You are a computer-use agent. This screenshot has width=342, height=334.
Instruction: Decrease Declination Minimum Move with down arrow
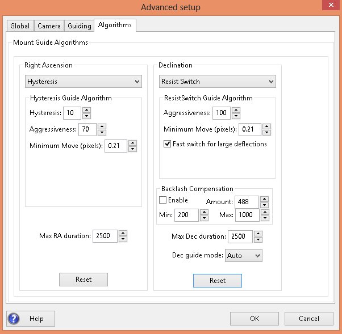pos(266,132)
